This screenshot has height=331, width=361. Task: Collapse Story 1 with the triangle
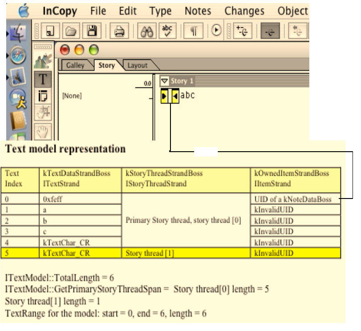164,81
